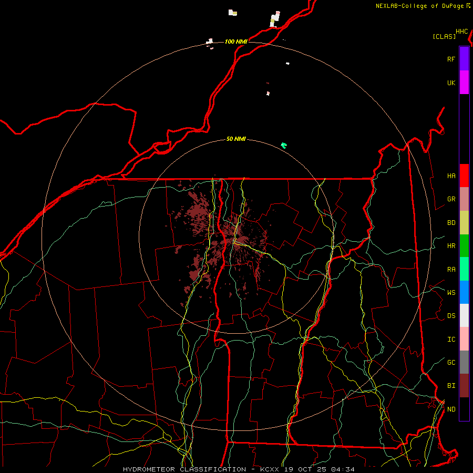Click the "HHC" product label

(x=461, y=32)
